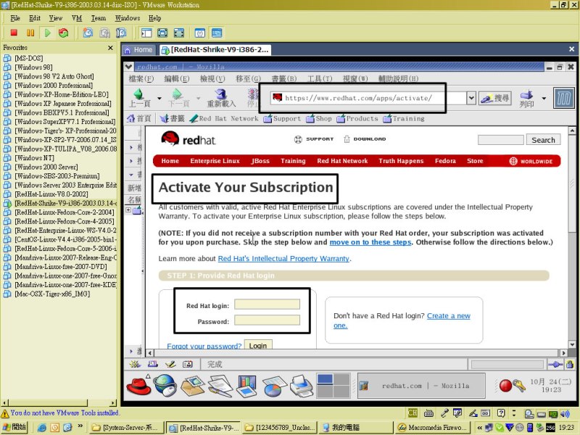Image resolution: width=580 pixels, height=435 pixels.
Task: Click the Macromedia Fireworks taskbar button
Action: (x=431, y=428)
